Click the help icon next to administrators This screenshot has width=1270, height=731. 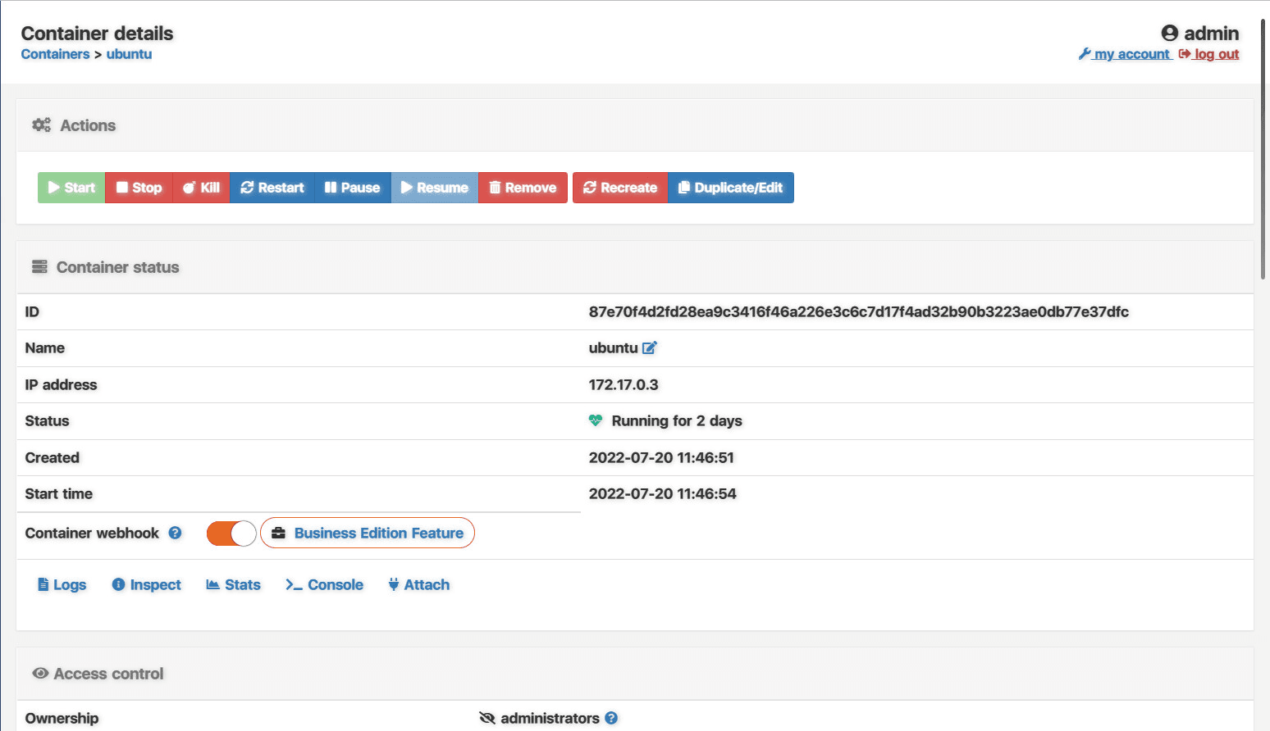[x=611, y=718]
